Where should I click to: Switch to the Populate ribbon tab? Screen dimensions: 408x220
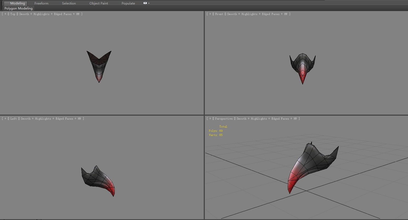point(128,3)
